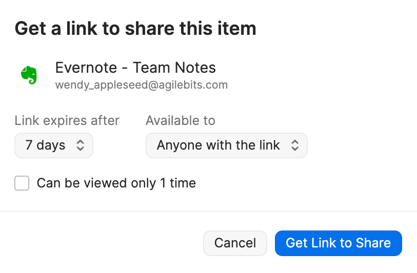Change 'Anyone with the link' availability option
The height and width of the screenshot is (273, 417).
pyautogui.click(x=226, y=145)
